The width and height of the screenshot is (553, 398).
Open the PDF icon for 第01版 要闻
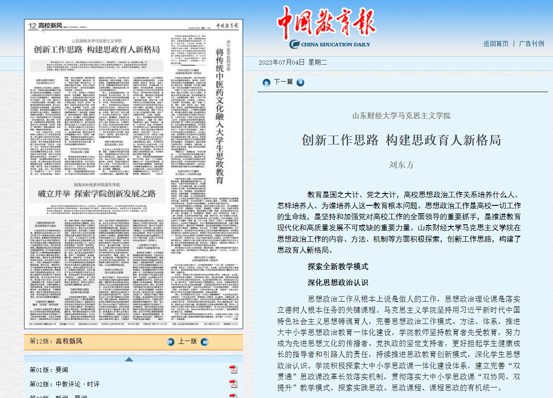click(233, 370)
